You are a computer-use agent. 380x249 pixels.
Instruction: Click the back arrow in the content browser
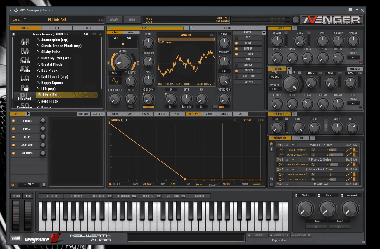(x=13, y=34)
